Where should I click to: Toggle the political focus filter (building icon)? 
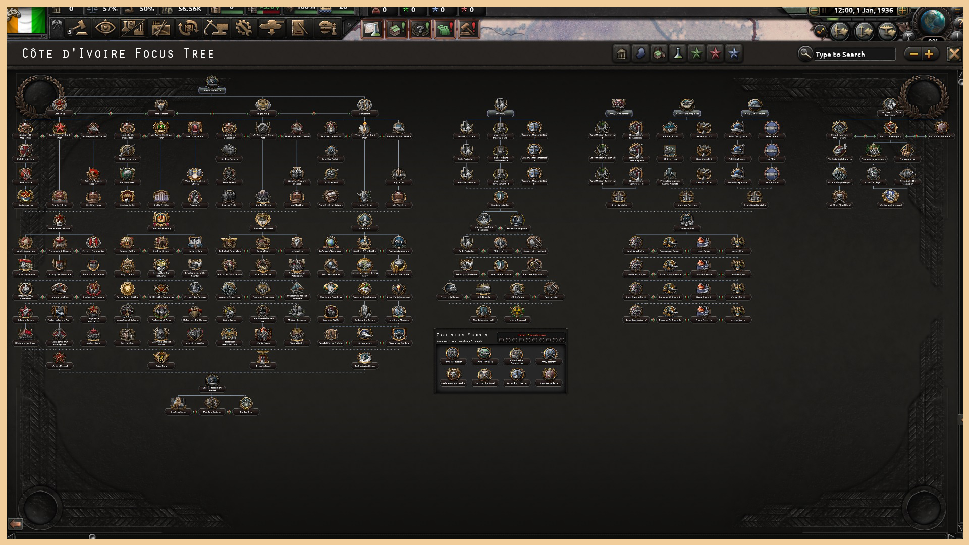(622, 53)
